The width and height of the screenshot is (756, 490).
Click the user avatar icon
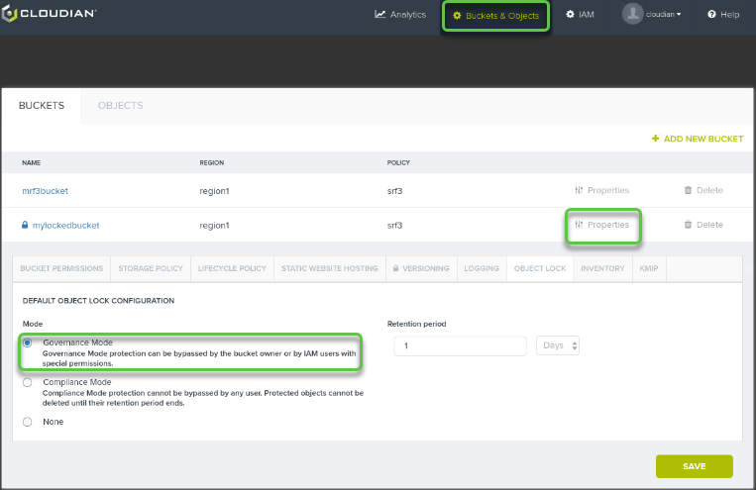[x=632, y=14]
